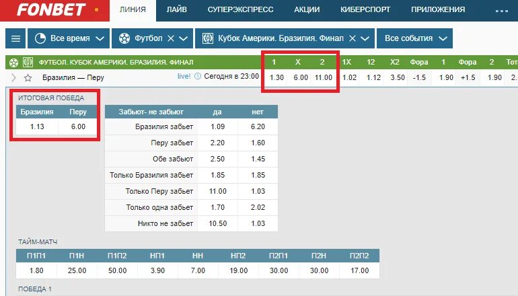Expand the tournament dropdown chevron
The image size is (518, 296).
point(365,38)
